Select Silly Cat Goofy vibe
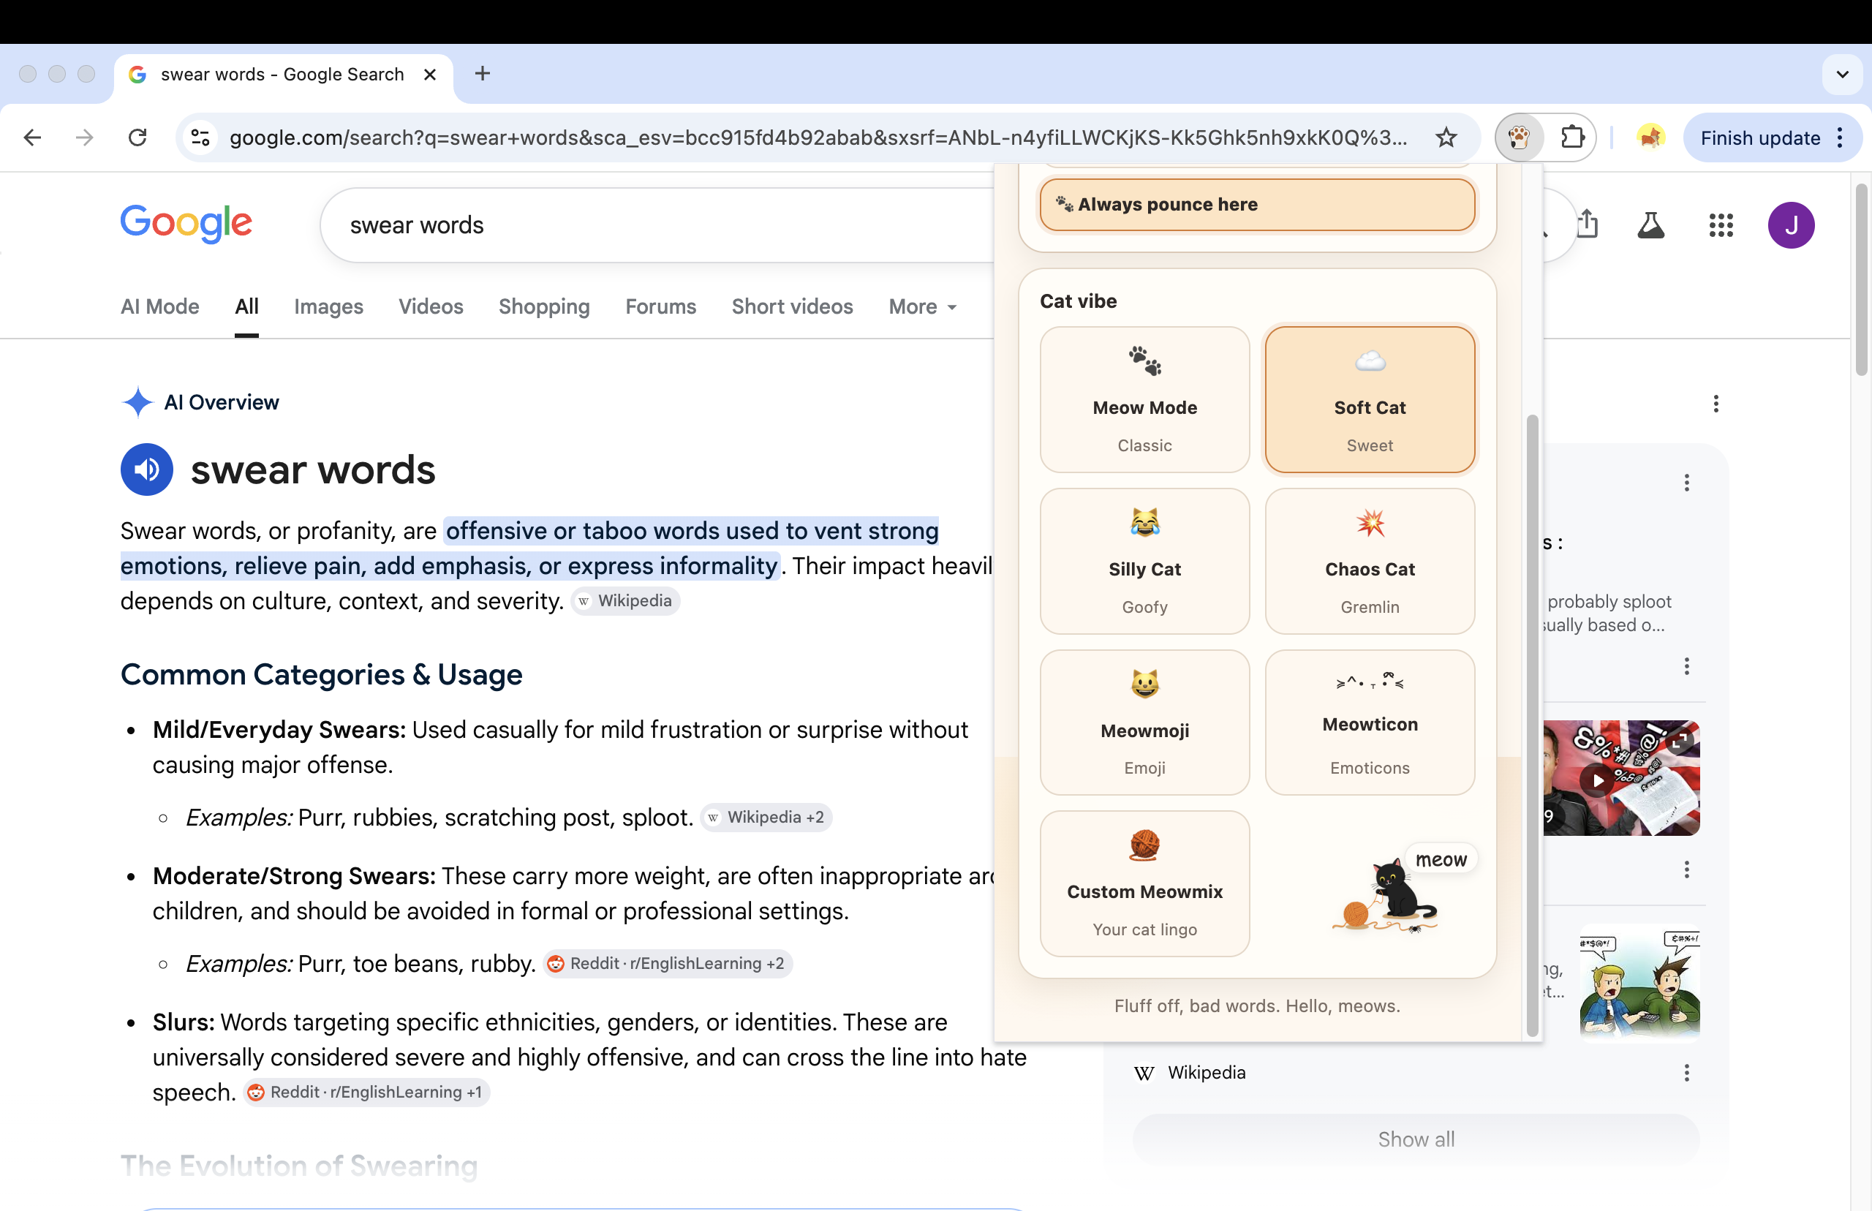Viewport: 1872px width, 1211px height. click(1144, 562)
